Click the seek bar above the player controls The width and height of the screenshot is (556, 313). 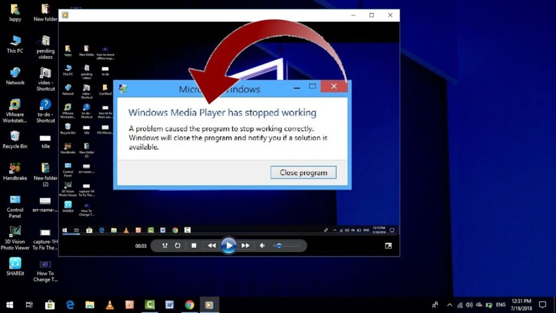(229, 235)
